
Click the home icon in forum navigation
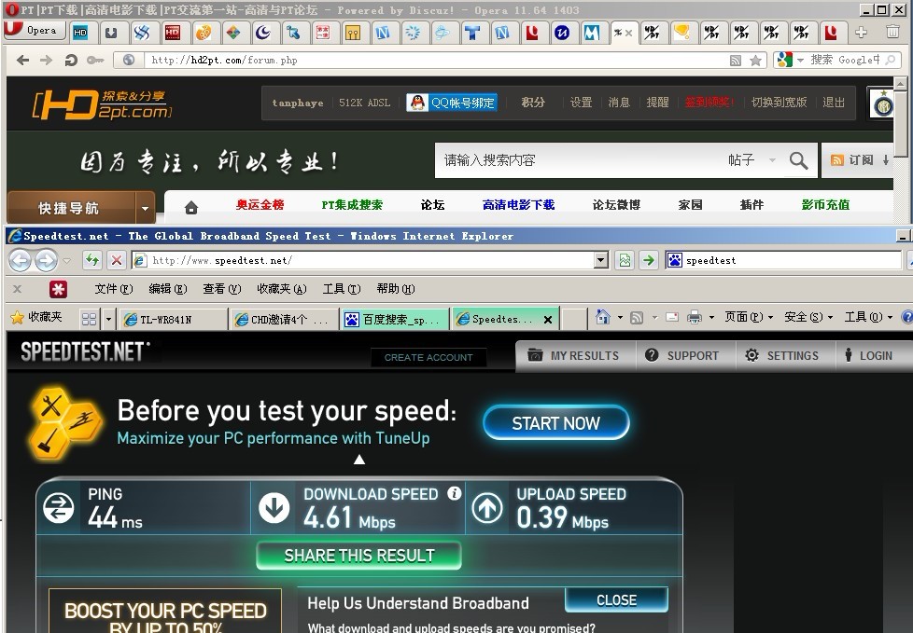[191, 206]
